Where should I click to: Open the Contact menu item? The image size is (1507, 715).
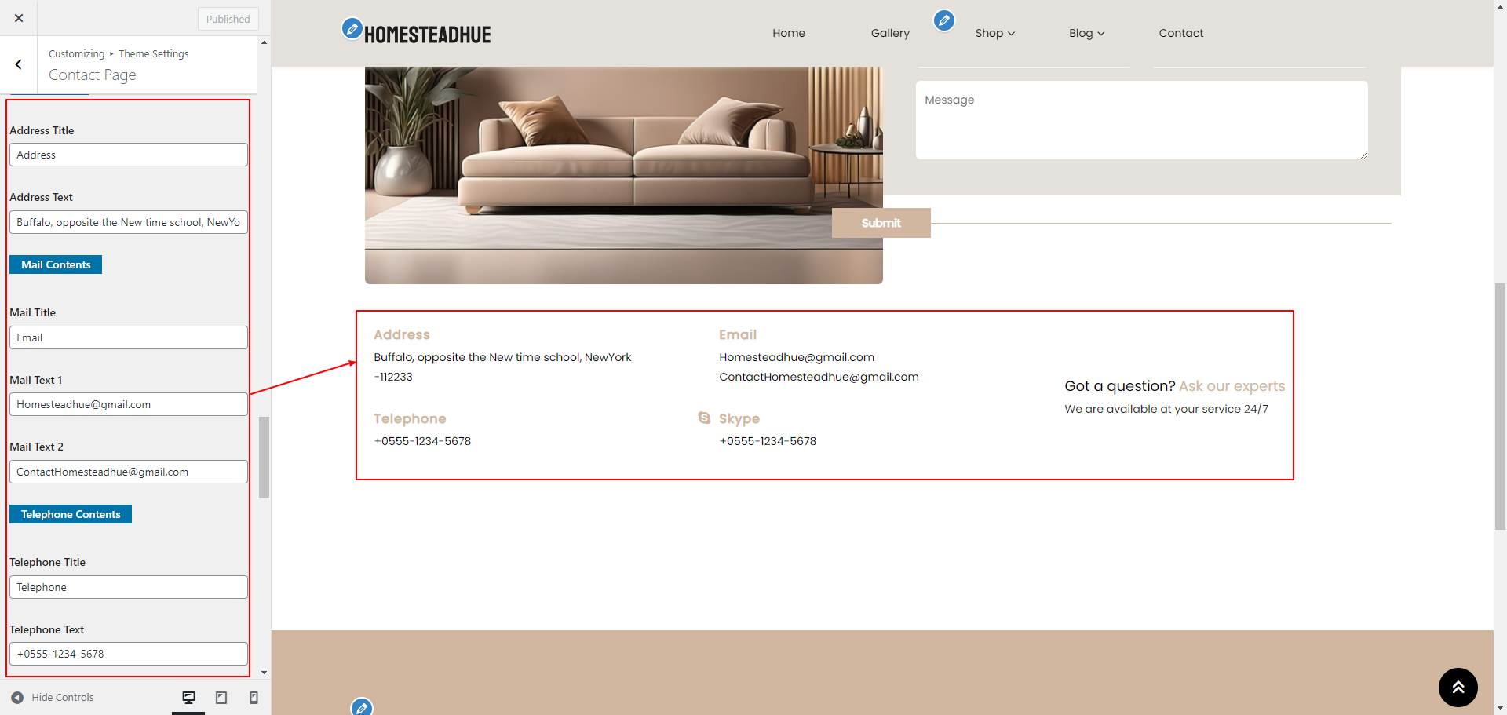[x=1180, y=33]
